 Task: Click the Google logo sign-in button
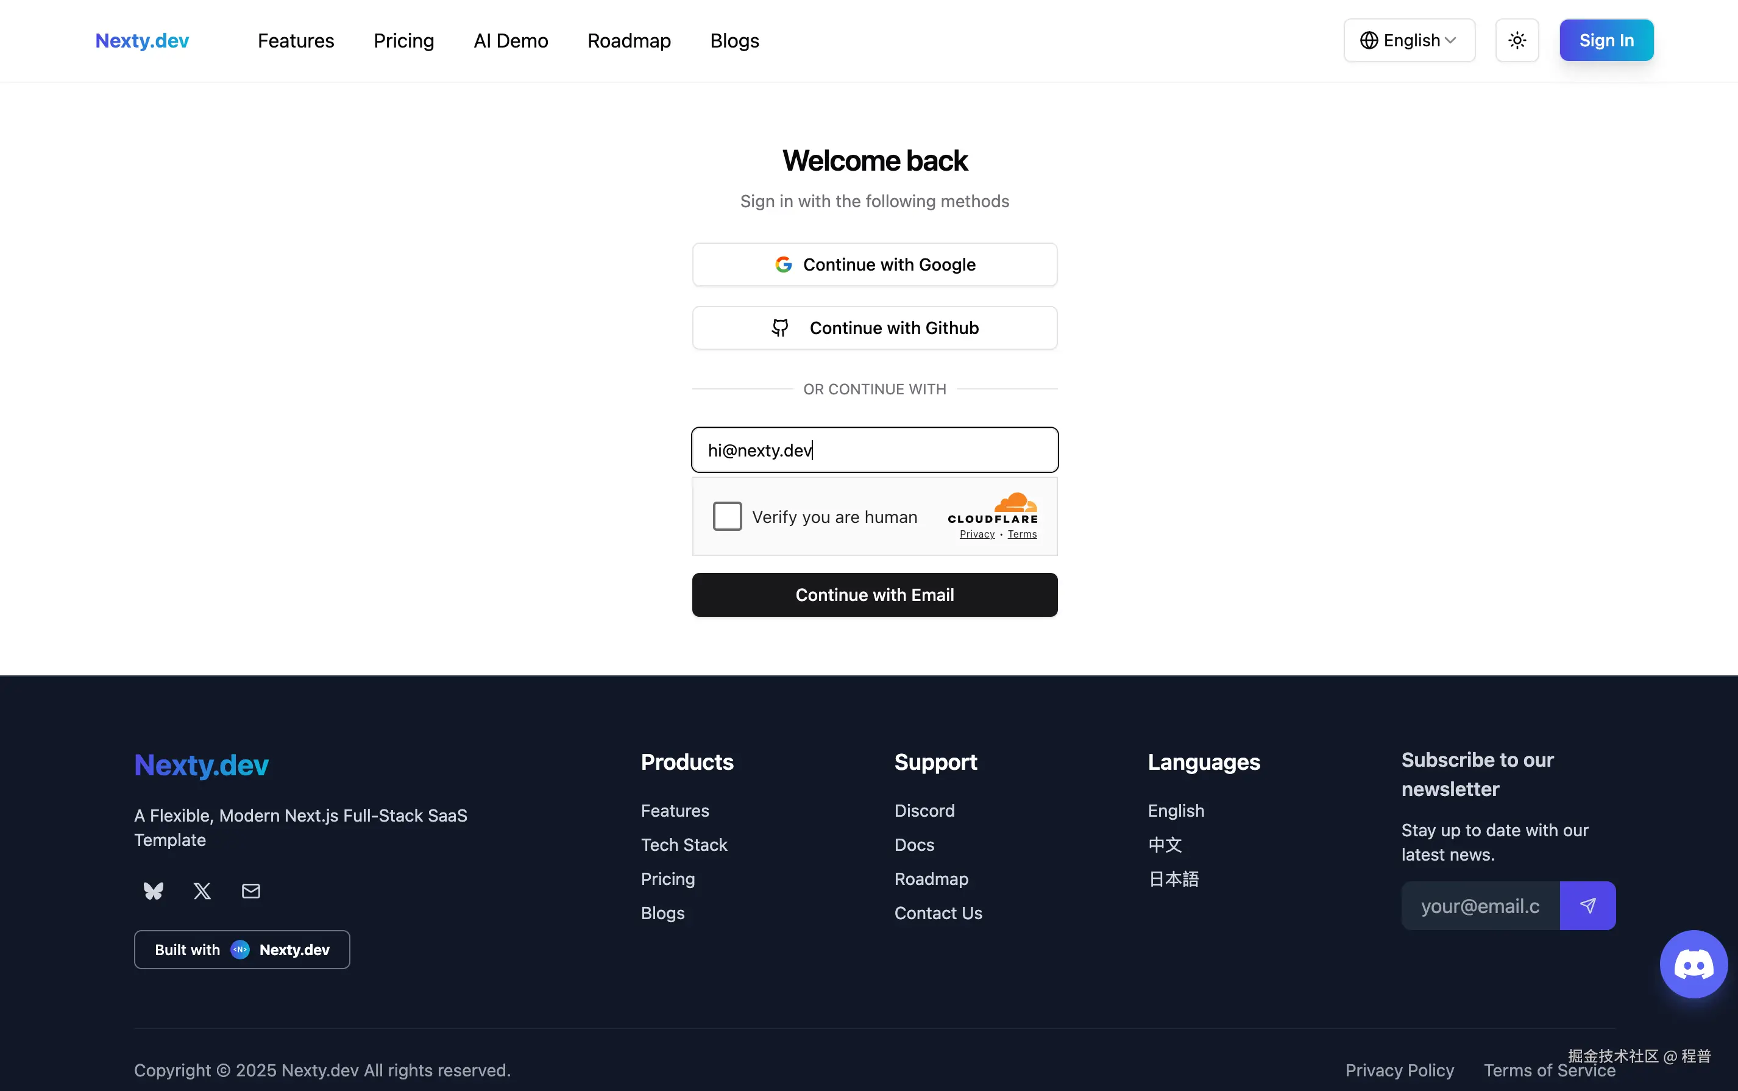tap(874, 265)
